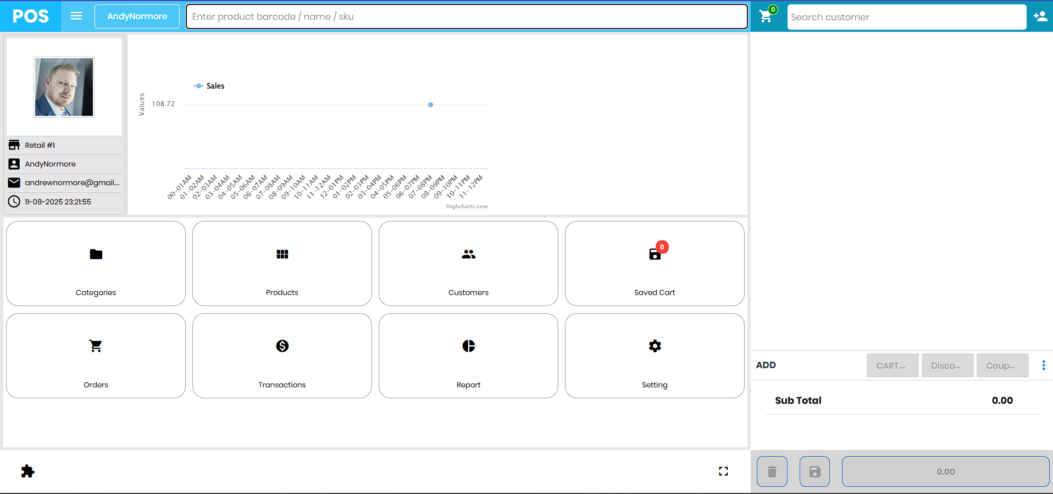Focus the Search customer field
Screen dimensions: 1053x494
[x=906, y=17]
